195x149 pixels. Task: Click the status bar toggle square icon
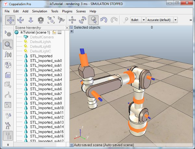point(71,145)
